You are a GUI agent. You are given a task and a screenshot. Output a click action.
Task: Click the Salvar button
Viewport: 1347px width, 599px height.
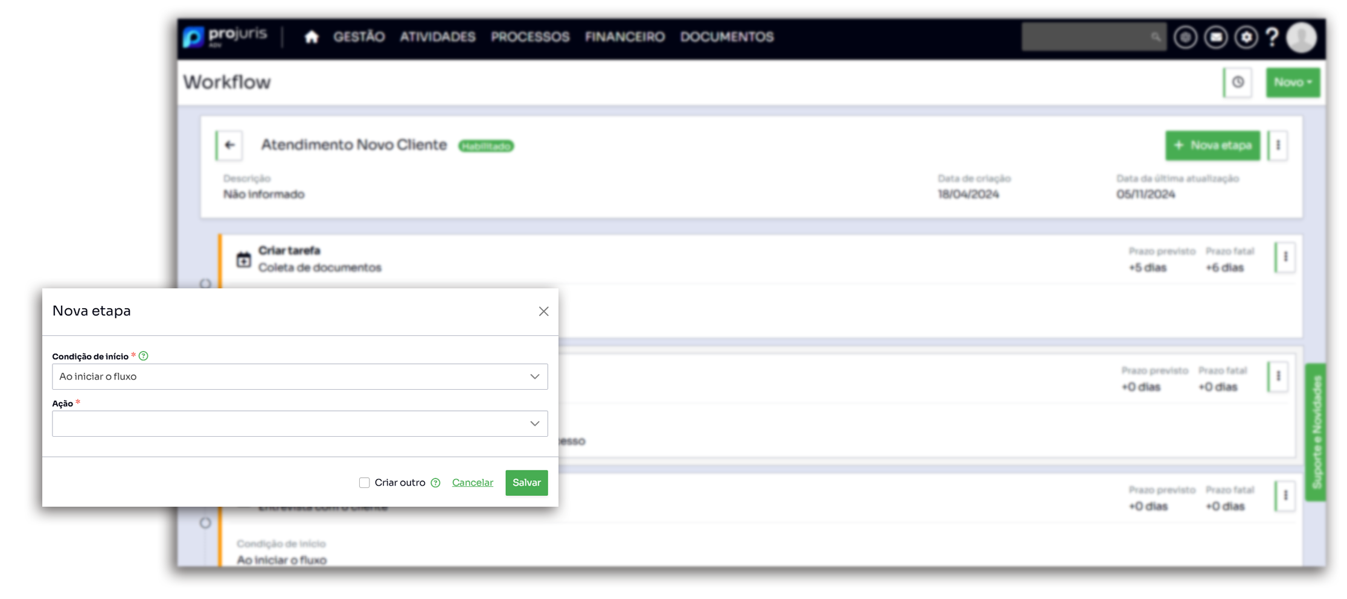[526, 483]
